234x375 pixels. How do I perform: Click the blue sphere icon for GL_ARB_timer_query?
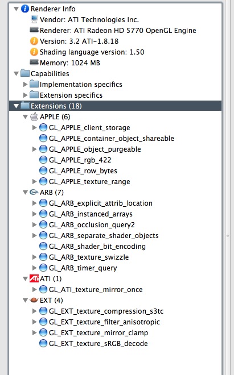coord(43,268)
